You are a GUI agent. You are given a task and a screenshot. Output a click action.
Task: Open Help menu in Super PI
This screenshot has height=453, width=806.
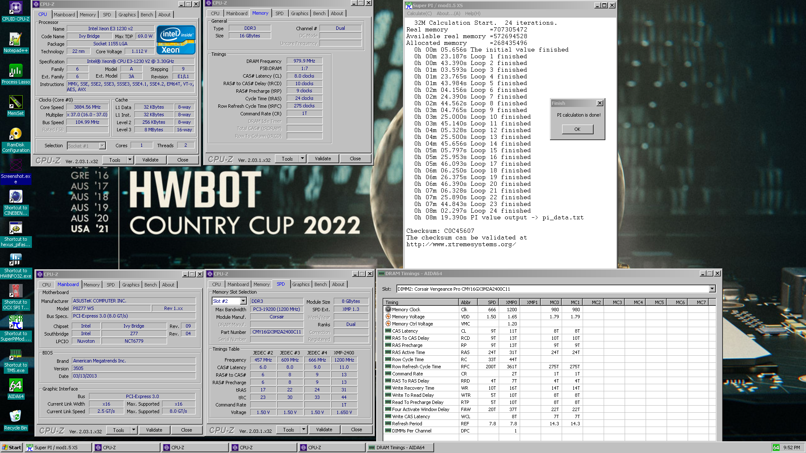[x=473, y=13]
